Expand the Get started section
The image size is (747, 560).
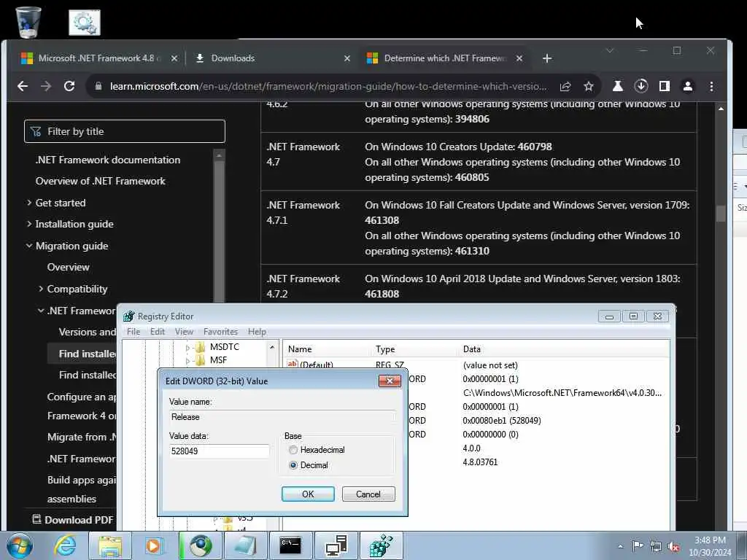pos(29,203)
